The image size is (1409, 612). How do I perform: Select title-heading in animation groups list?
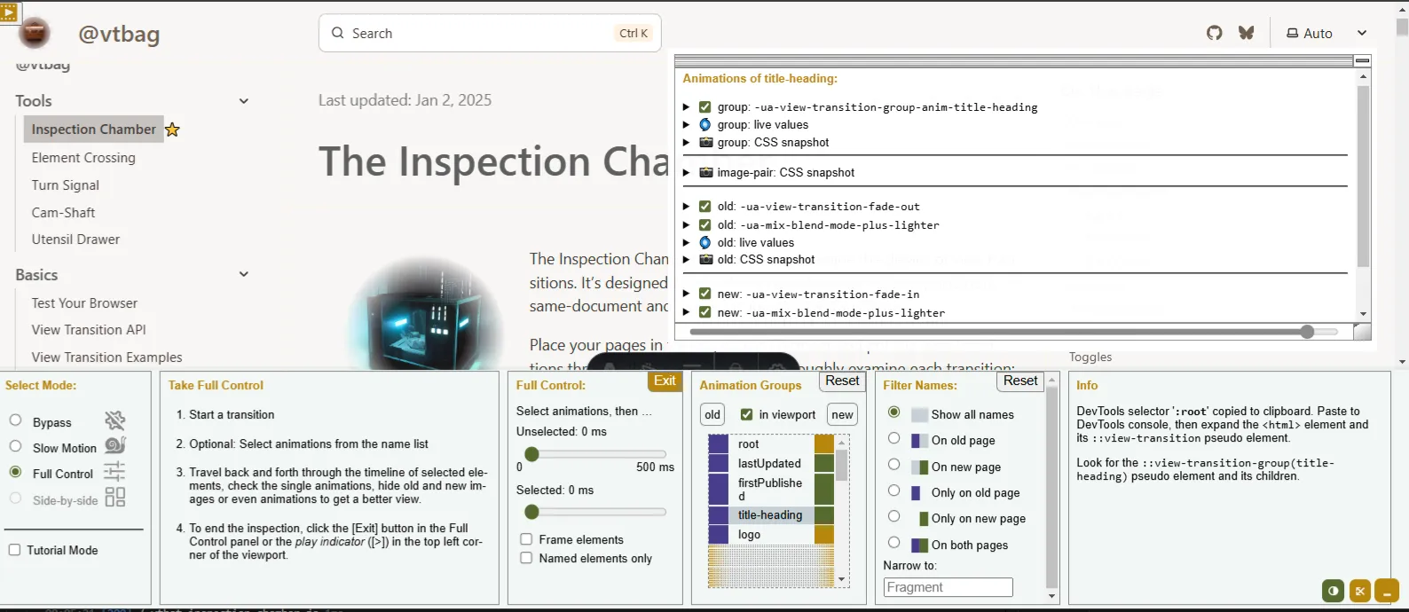click(x=770, y=514)
